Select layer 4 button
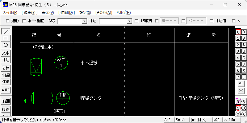The height and width of the screenshot is (123, 247). tap(238, 58)
